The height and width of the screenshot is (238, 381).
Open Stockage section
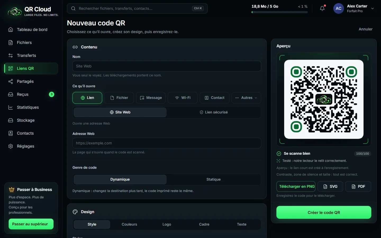[31, 120]
